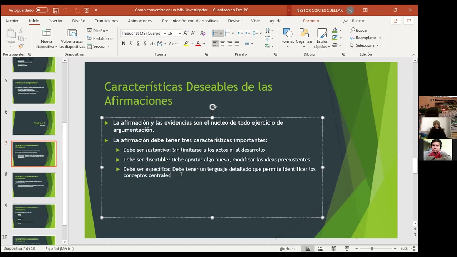Apply yellow text highlight color
Viewport: 457px width, 257px height.
[186, 44]
